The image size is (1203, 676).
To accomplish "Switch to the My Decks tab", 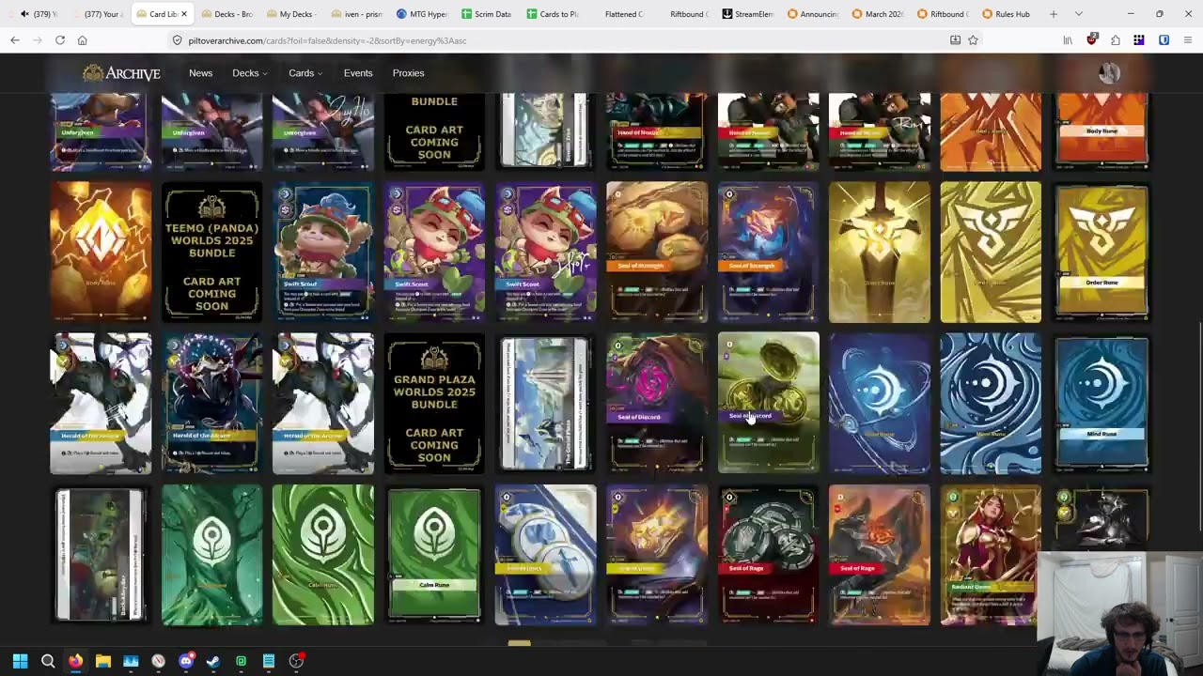I will [x=291, y=14].
